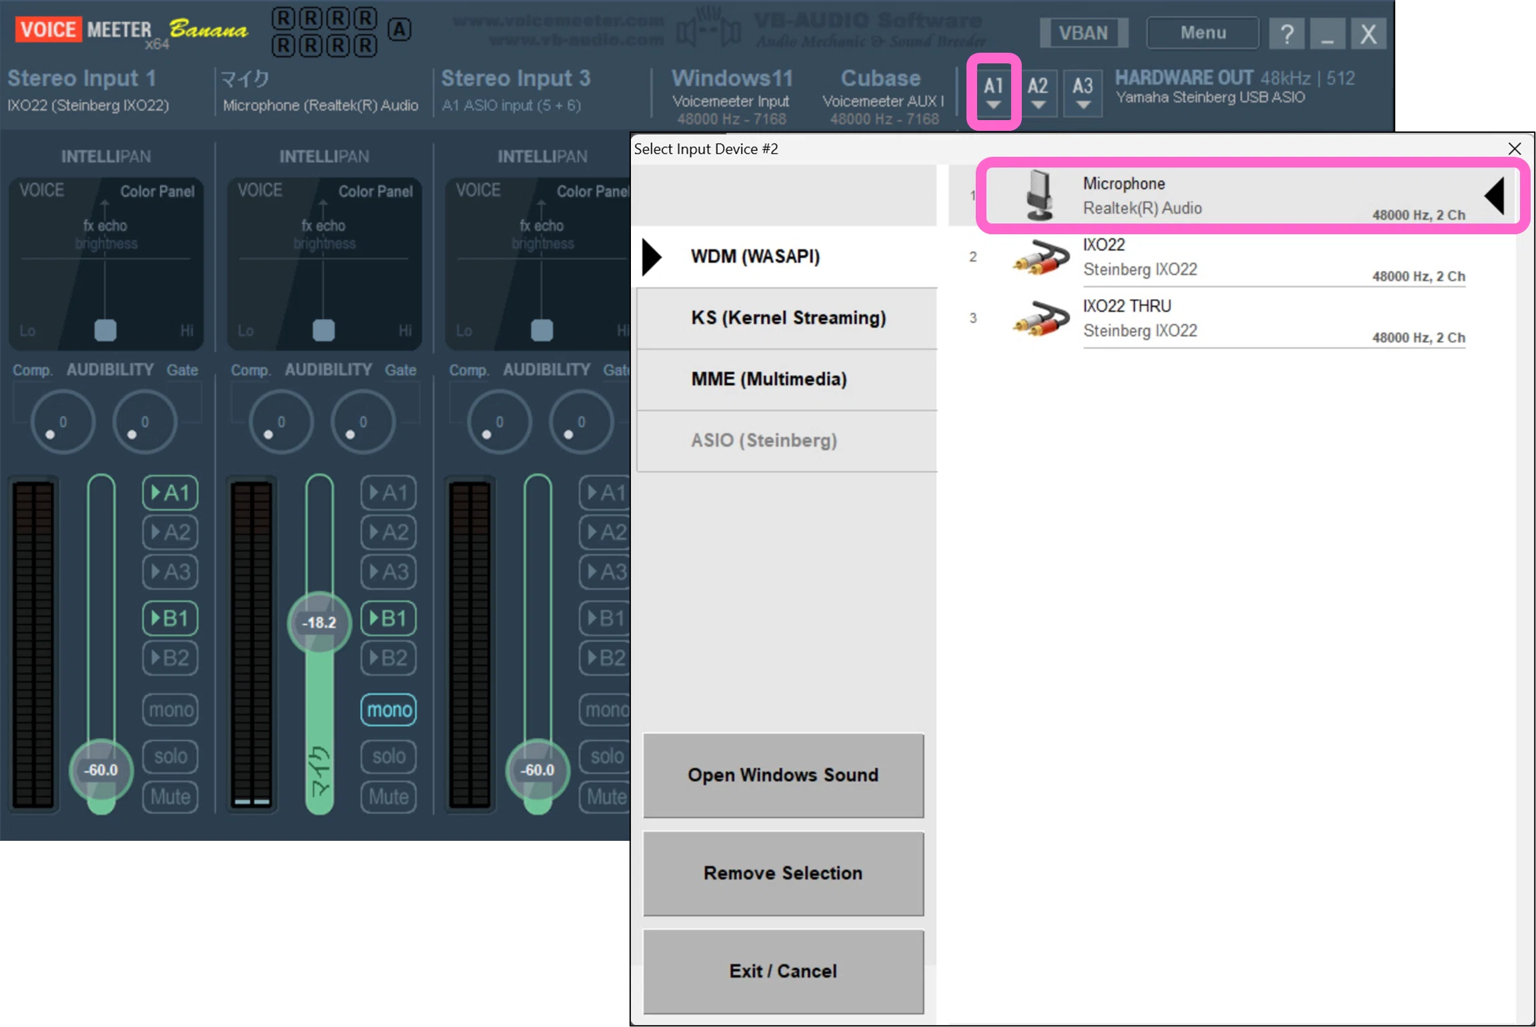Viewport: 1536px width, 1027px height.
Task: Solo the マイク input strip
Action: click(x=388, y=756)
